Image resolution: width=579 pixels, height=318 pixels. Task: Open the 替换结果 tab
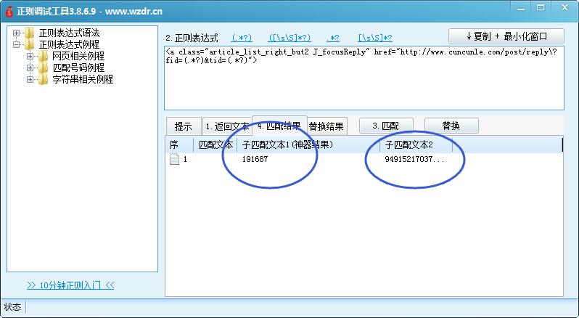327,126
